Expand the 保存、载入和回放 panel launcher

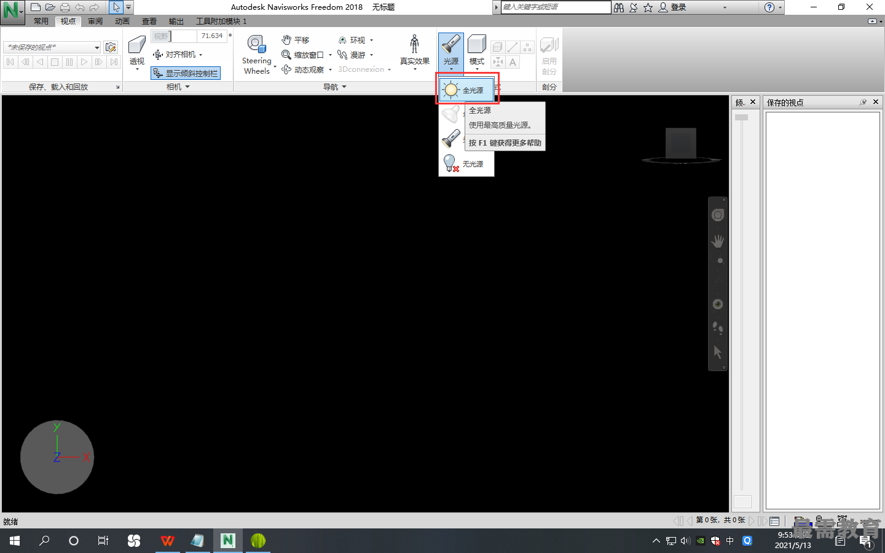[x=117, y=87]
